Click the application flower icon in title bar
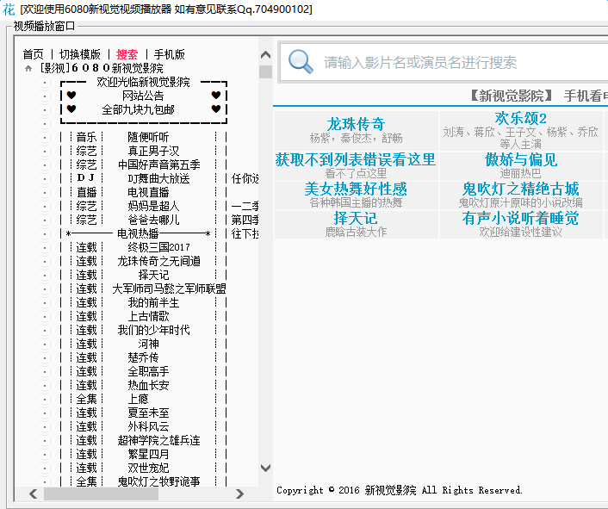Image resolution: width=608 pixels, height=509 pixels. (8, 9)
